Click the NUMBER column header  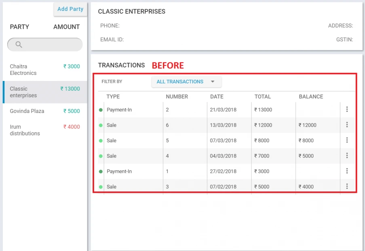tap(177, 96)
